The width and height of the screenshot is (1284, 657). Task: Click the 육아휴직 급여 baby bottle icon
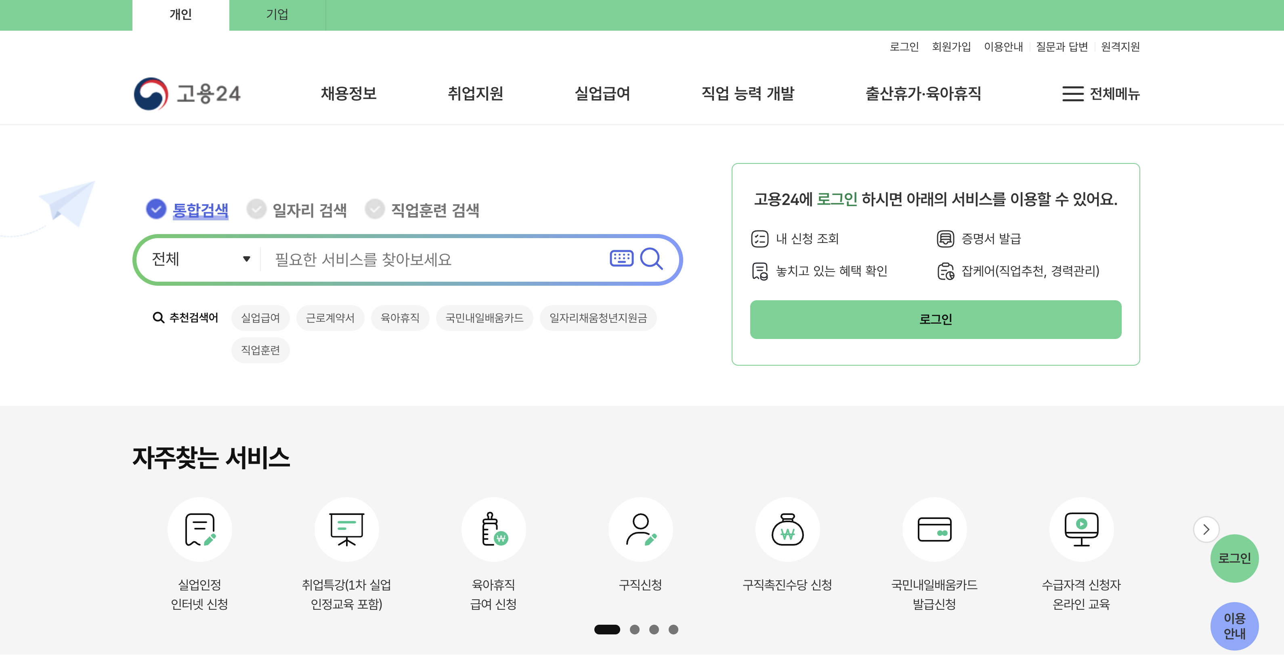click(x=493, y=529)
